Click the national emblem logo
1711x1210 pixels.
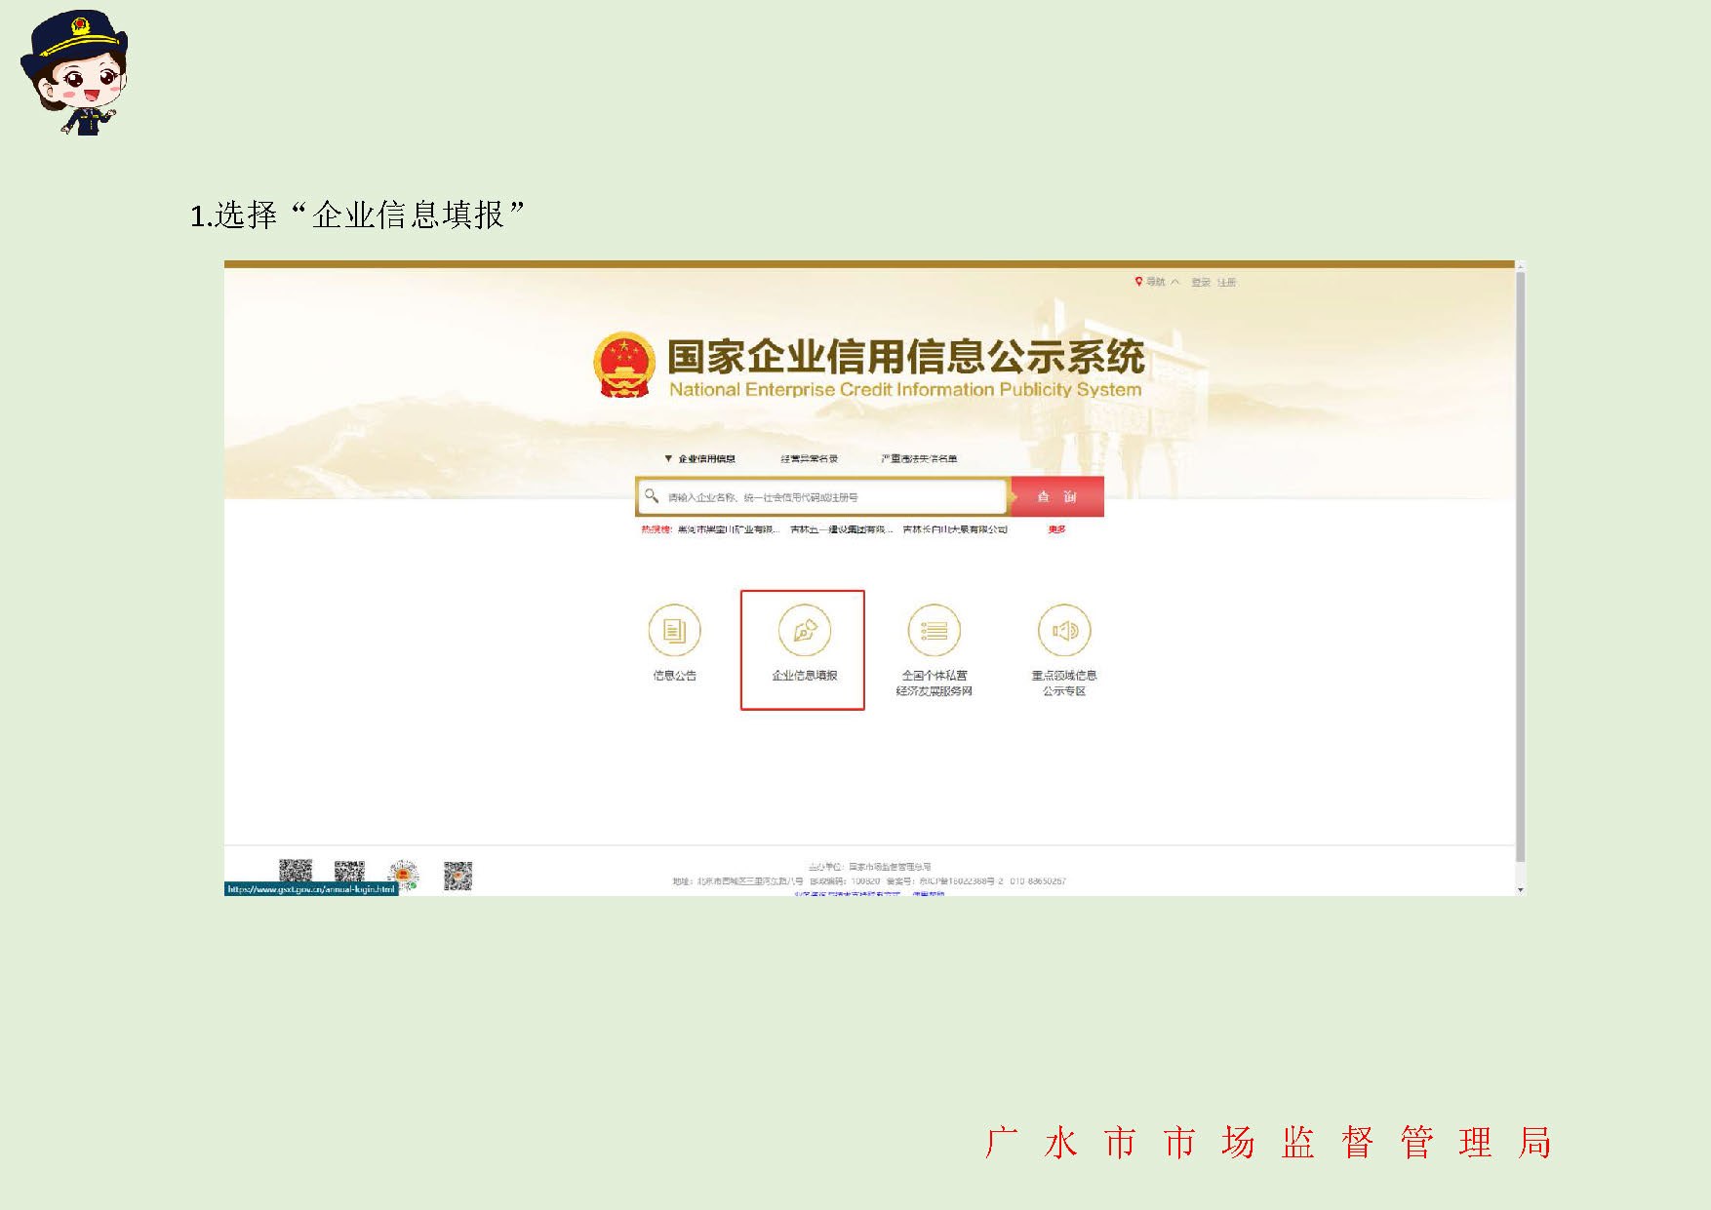click(x=624, y=366)
